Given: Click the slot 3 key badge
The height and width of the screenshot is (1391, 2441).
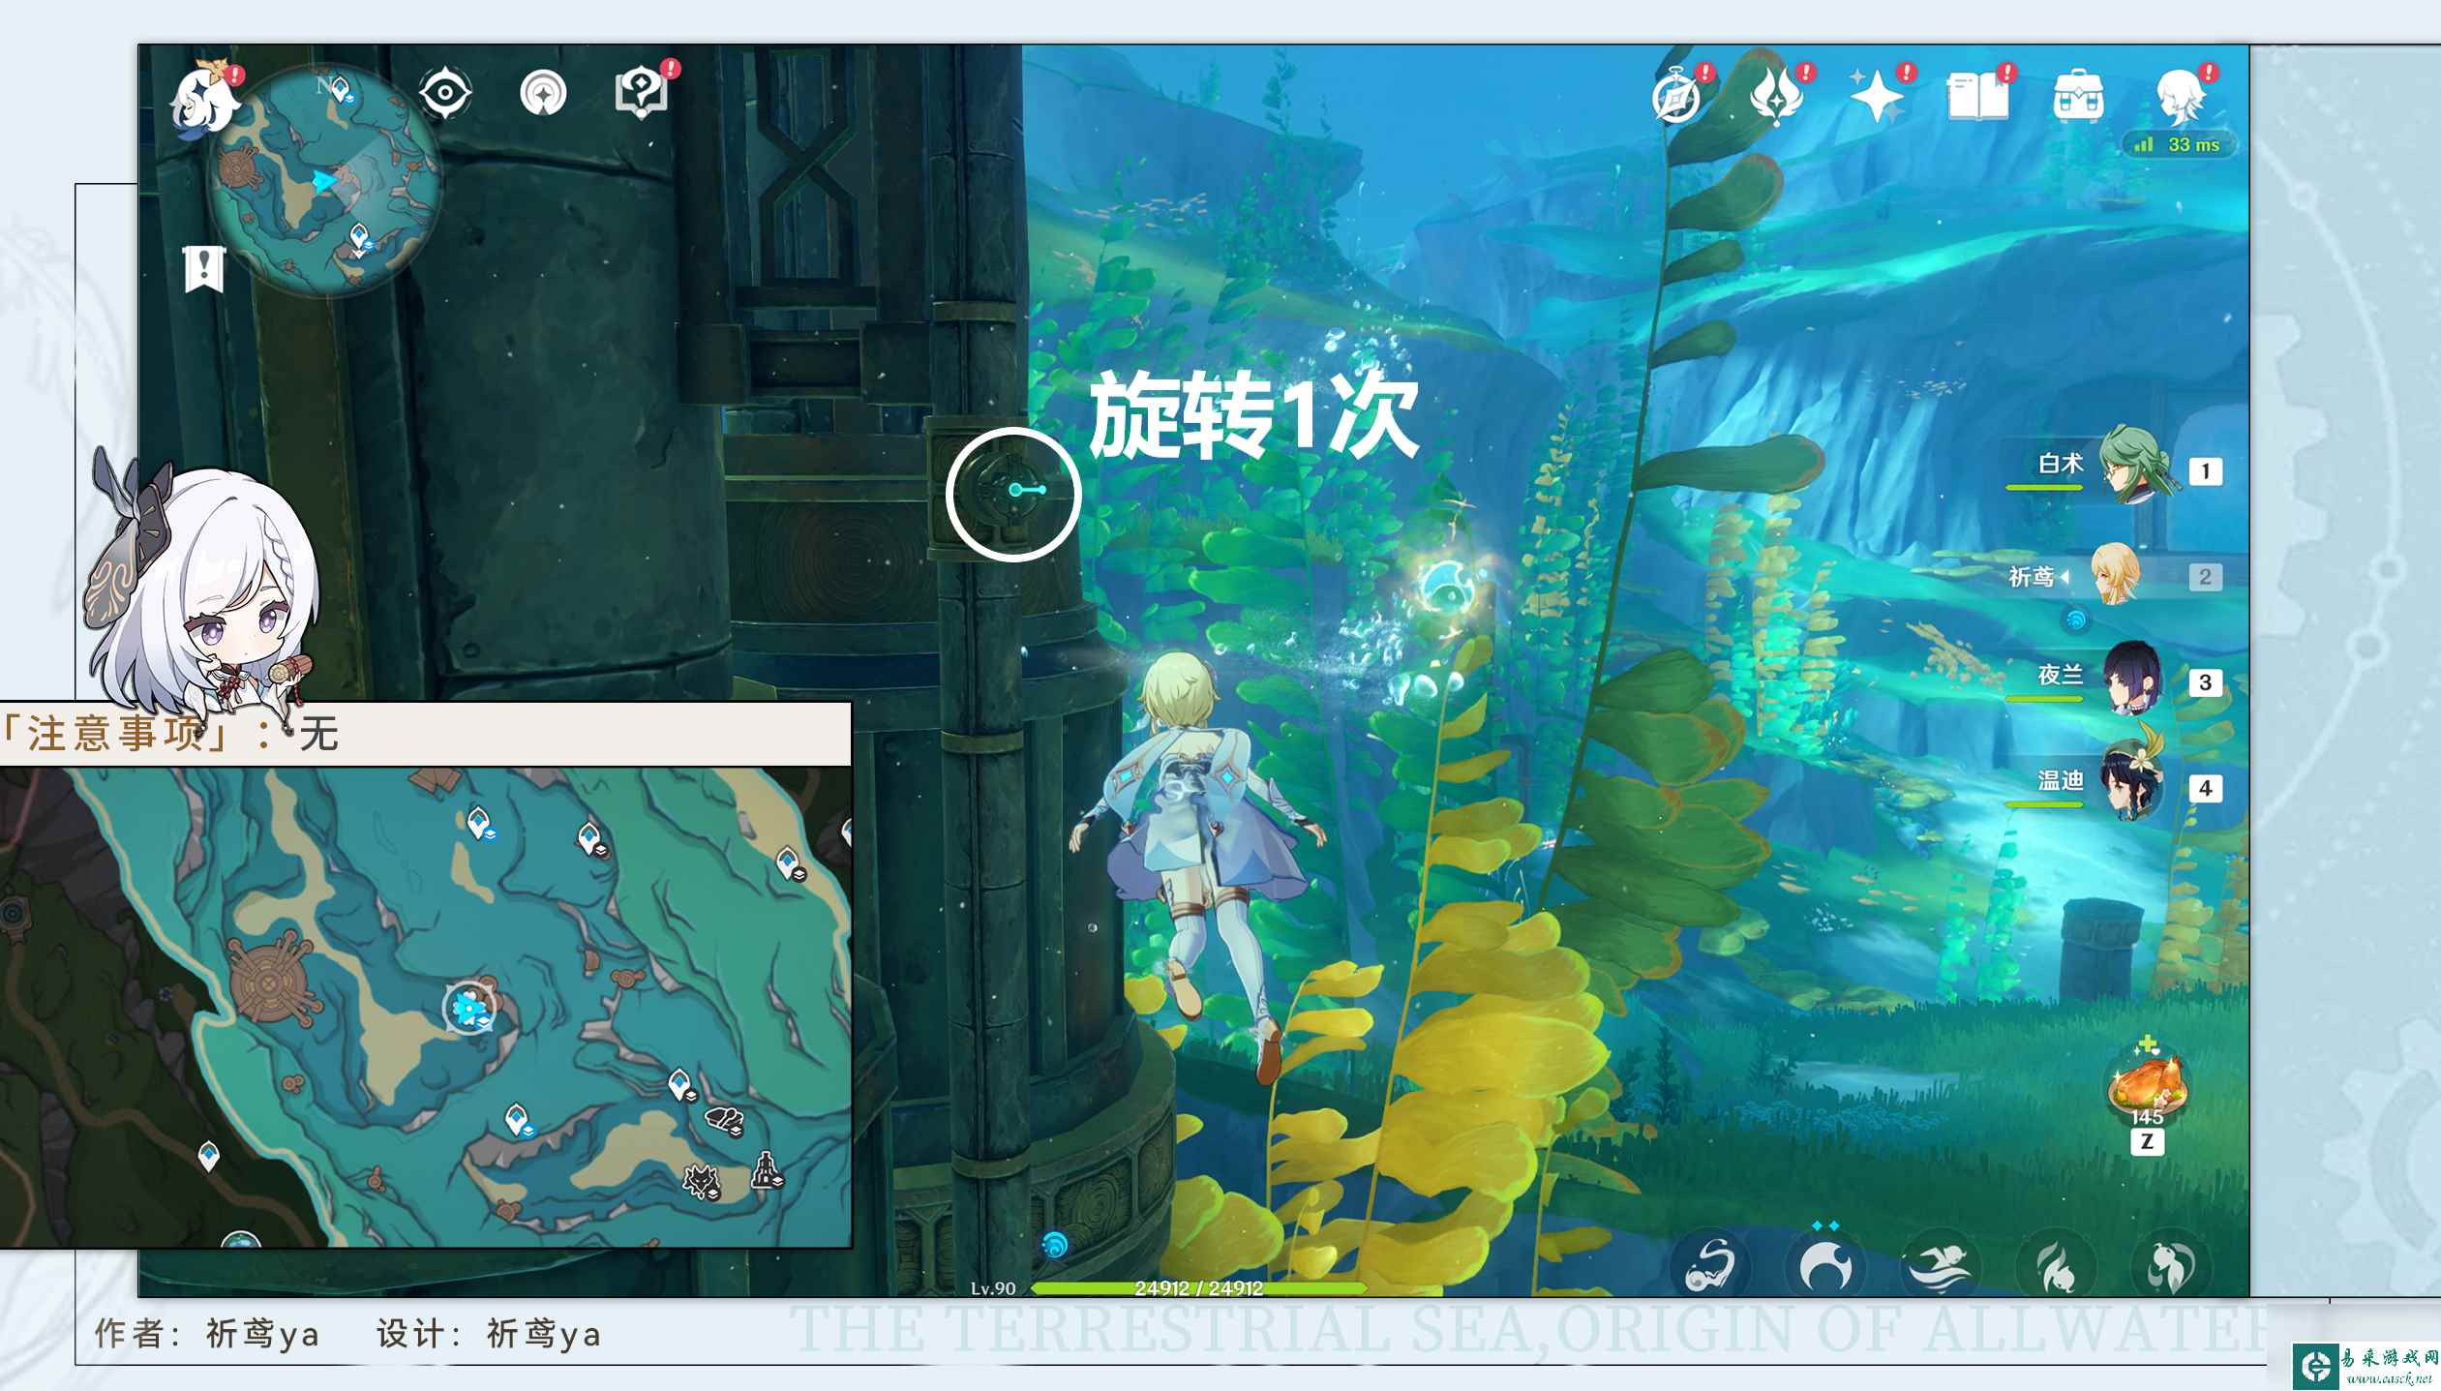Looking at the screenshot, I should [2205, 682].
